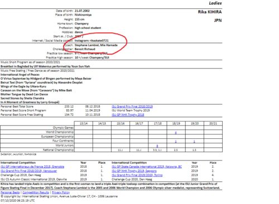The image size is (279, 204).
Task: Open ISU GP Skate Canada International 2019 link
Action: [x=147, y=167]
